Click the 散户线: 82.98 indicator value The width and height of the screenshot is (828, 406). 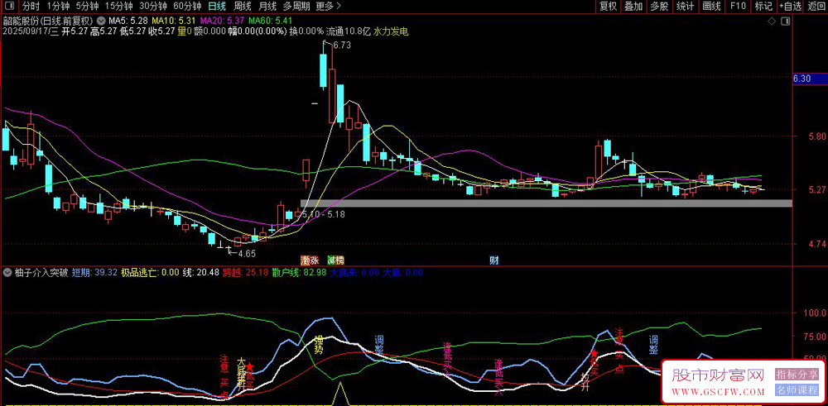point(300,273)
